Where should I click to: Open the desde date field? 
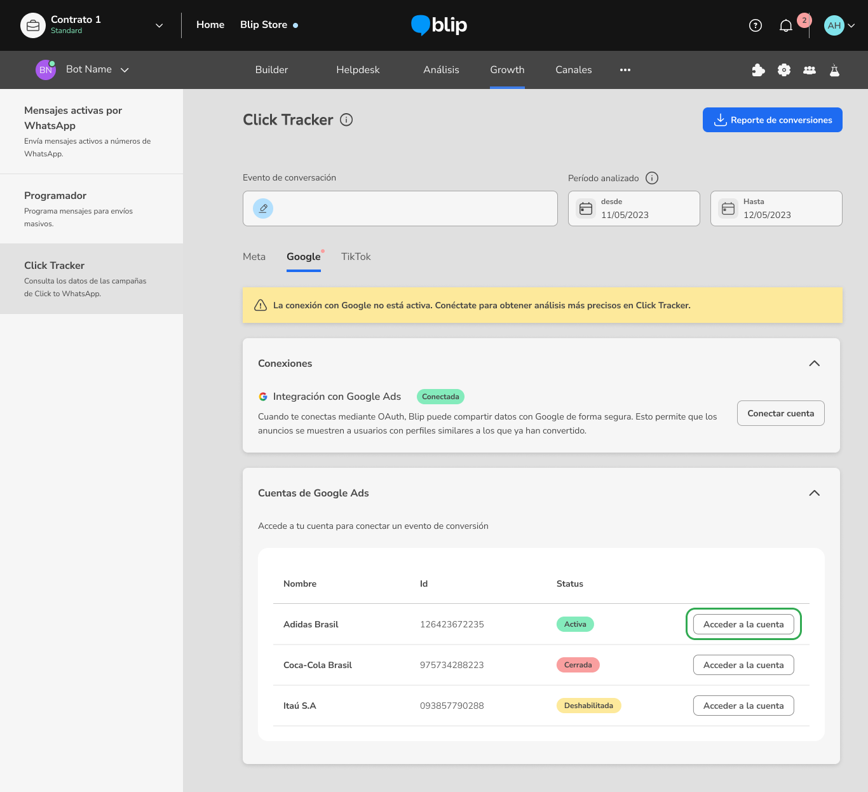tap(634, 208)
